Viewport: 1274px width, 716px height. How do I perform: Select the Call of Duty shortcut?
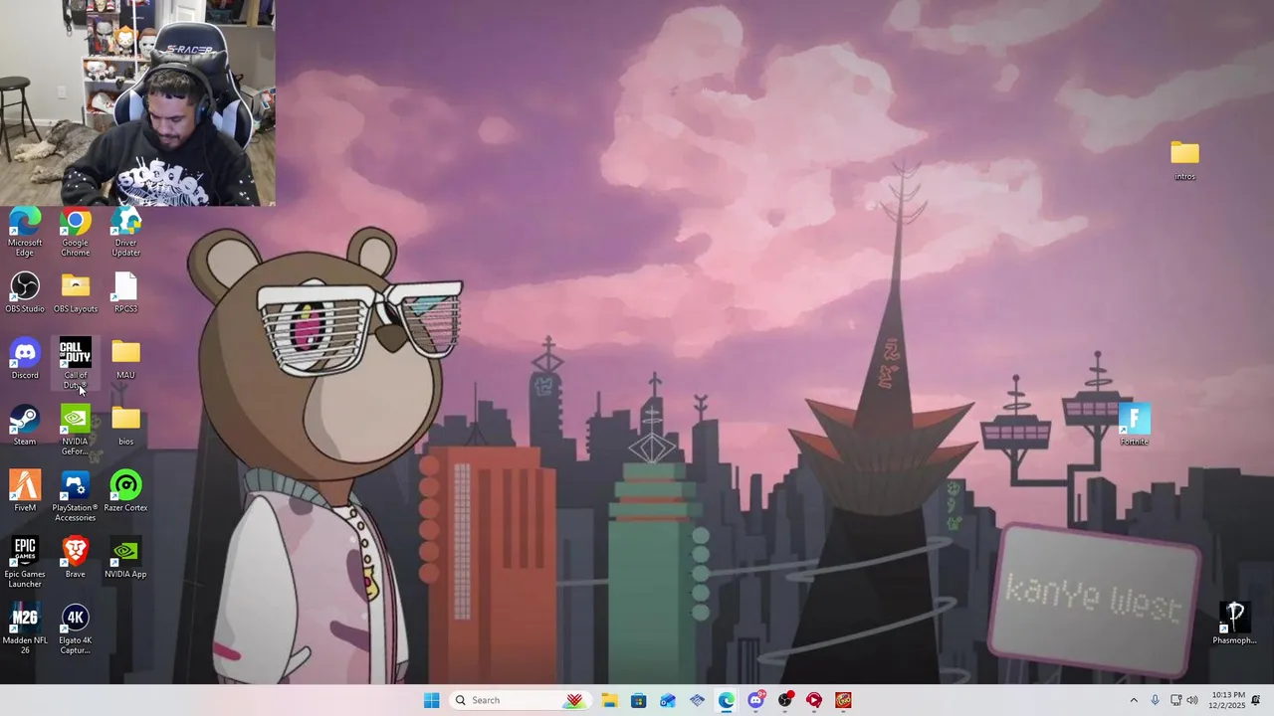tap(76, 364)
